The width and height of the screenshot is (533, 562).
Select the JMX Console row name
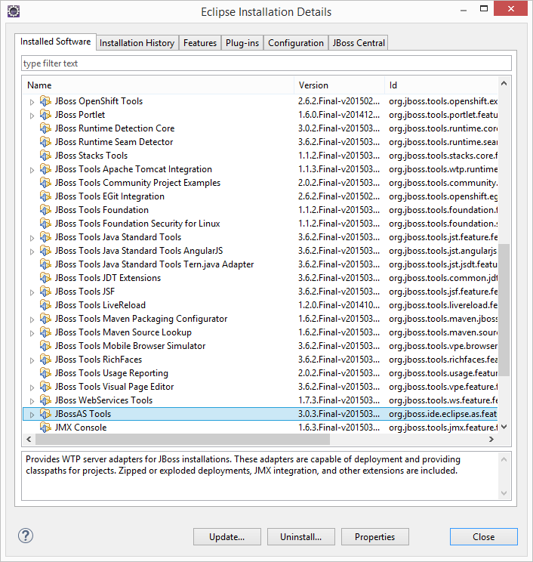coord(81,428)
